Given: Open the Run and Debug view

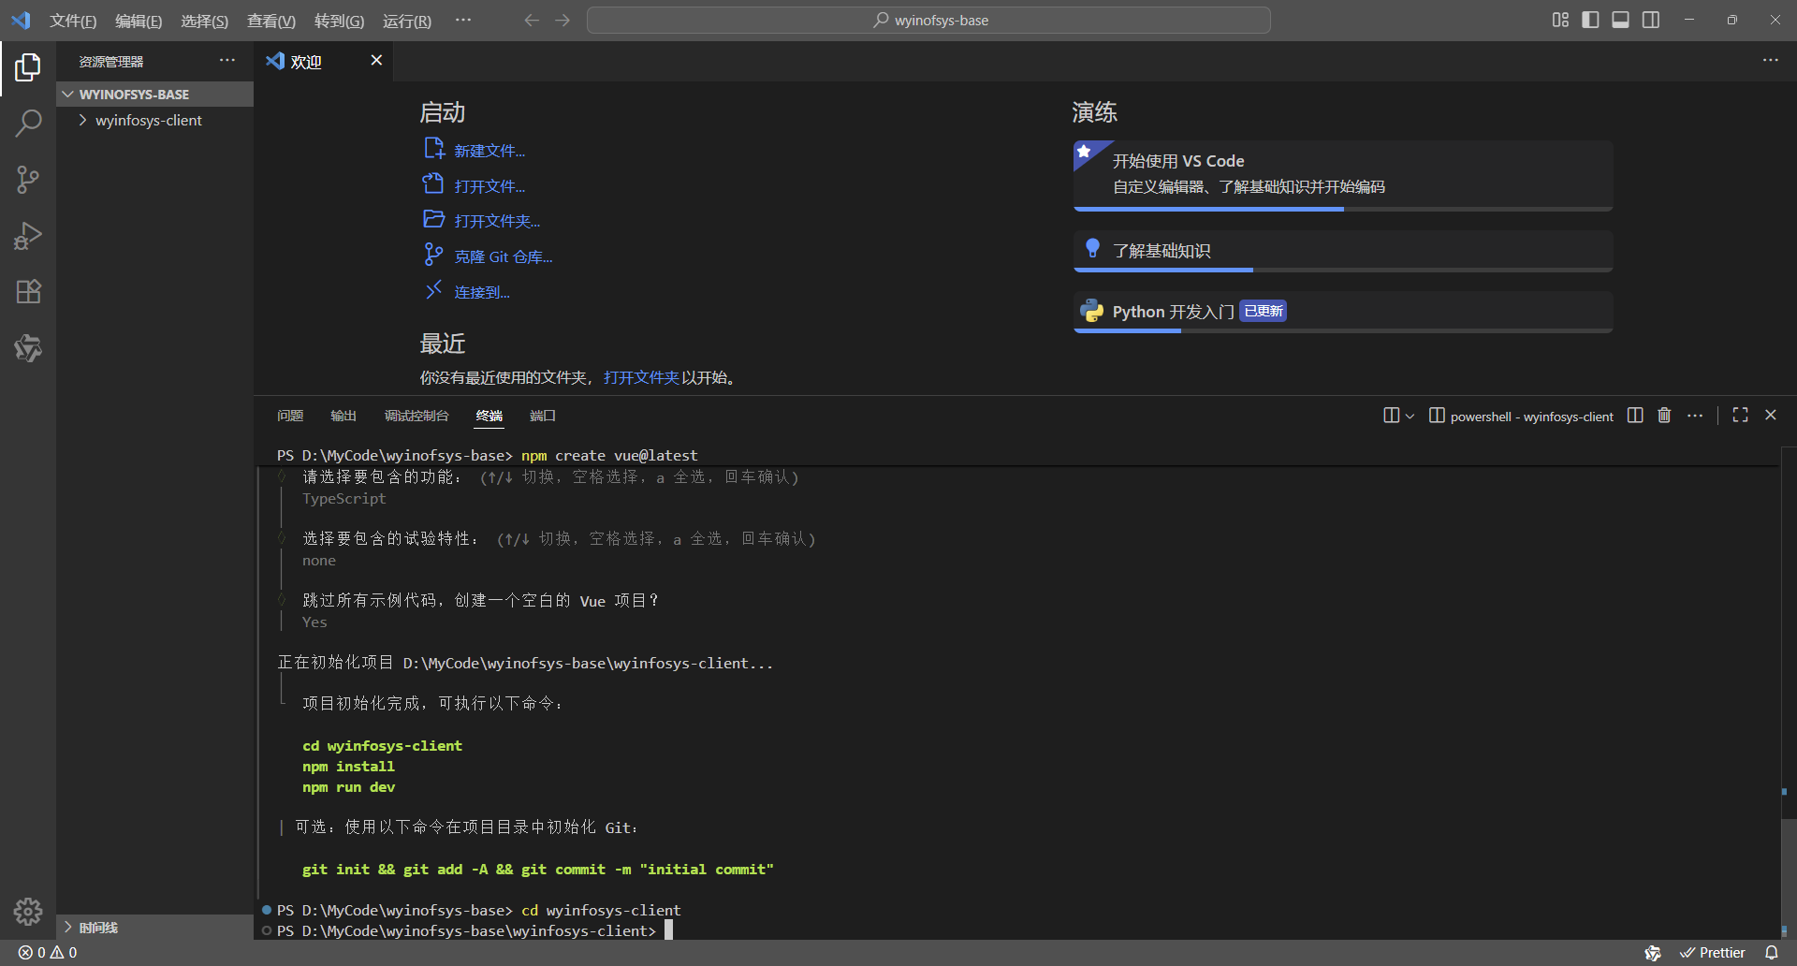Looking at the screenshot, I should pyautogui.click(x=28, y=235).
